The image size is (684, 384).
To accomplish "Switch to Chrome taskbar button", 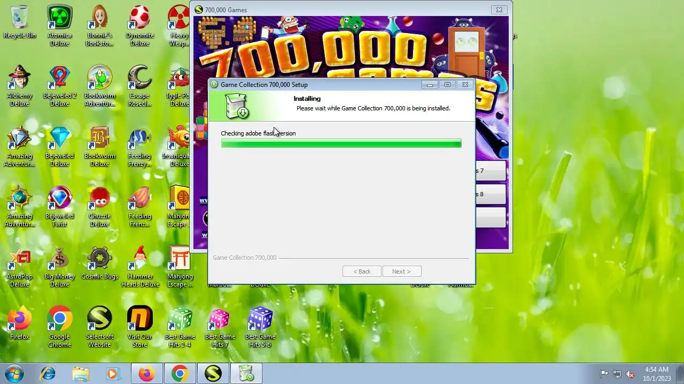I will (x=180, y=374).
